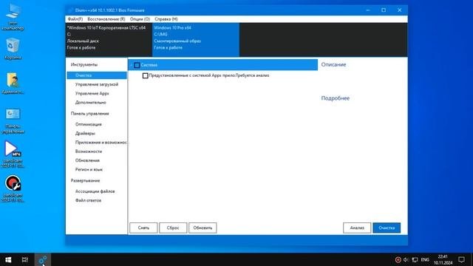Click the Bandicam recording tray icon

point(398,259)
